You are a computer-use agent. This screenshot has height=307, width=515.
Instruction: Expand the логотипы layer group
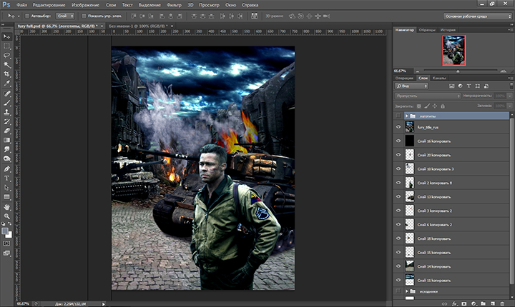[x=406, y=116]
